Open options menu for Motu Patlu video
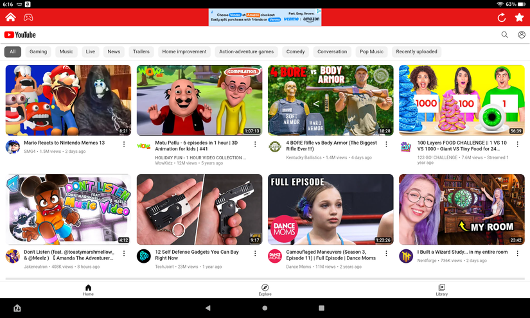530x318 pixels. tap(255, 145)
